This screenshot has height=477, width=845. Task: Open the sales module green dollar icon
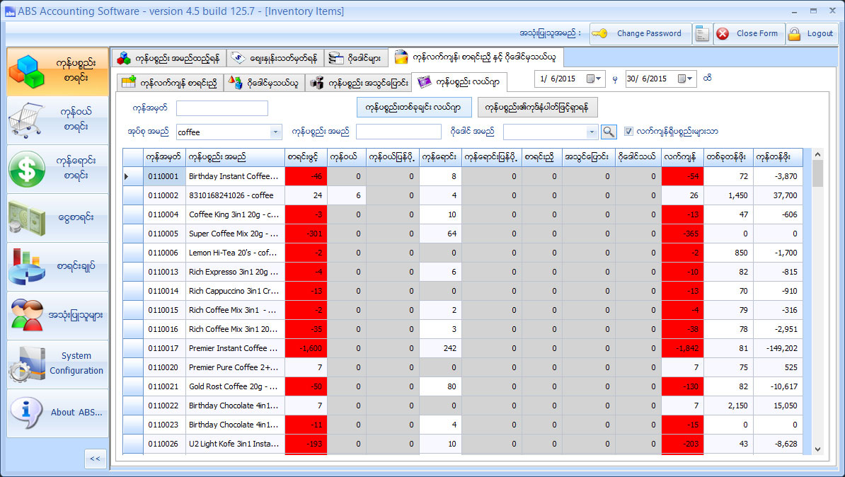pyautogui.click(x=57, y=168)
